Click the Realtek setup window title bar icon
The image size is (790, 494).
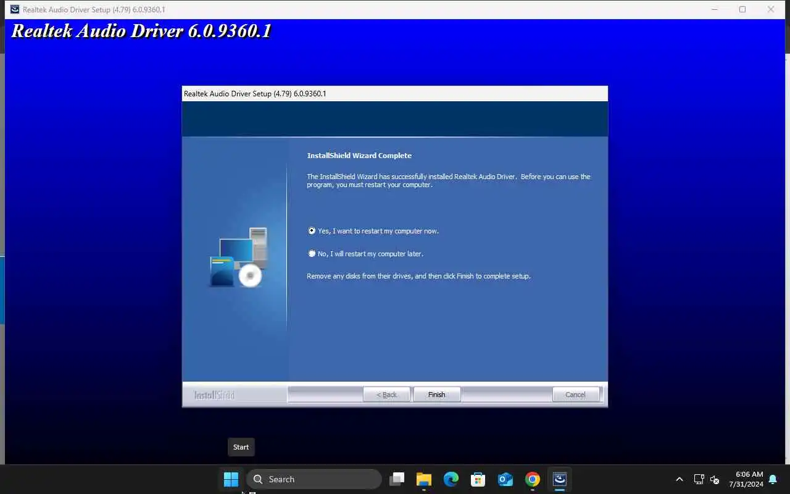tap(14, 9)
